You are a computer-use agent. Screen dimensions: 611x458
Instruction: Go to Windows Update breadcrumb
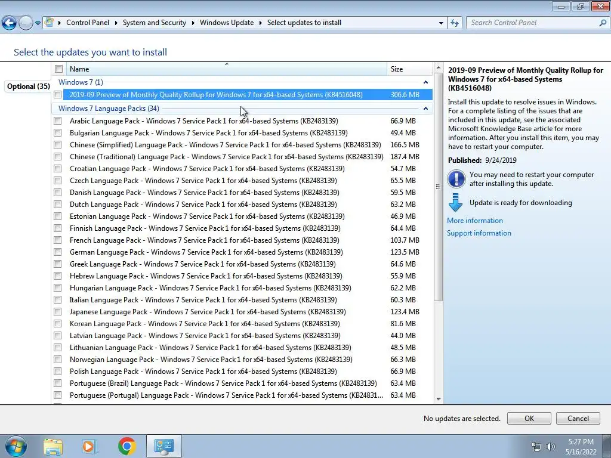point(227,23)
